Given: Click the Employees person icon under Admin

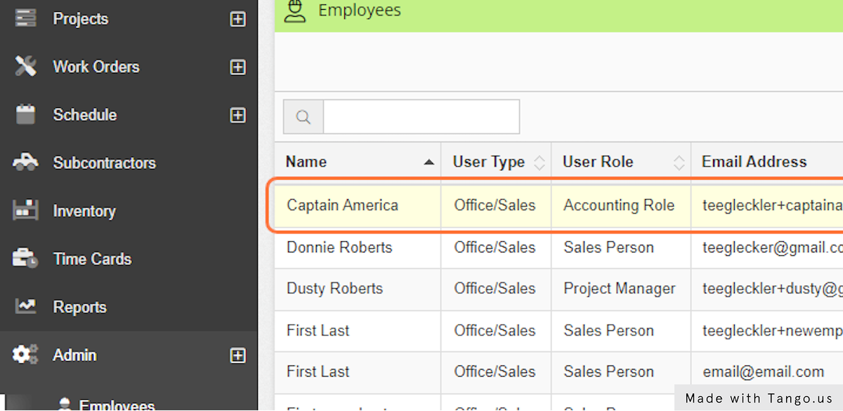Looking at the screenshot, I should click(x=65, y=403).
